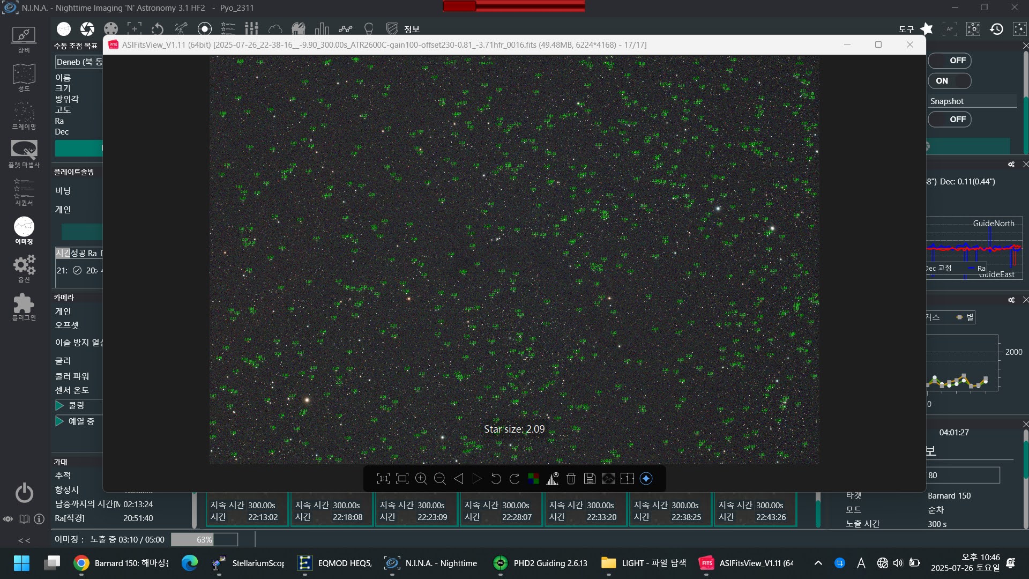The height and width of the screenshot is (579, 1029).
Task: Toggle the ON switch on the right panel
Action: click(949, 81)
